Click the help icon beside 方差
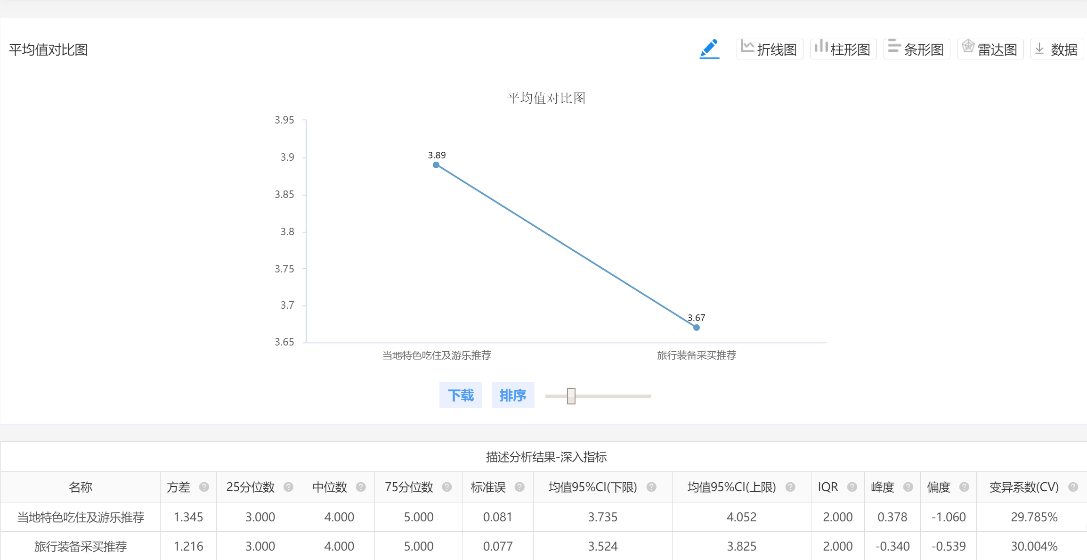Image resolution: width=1087 pixels, height=560 pixels. [x=204, y=487]
